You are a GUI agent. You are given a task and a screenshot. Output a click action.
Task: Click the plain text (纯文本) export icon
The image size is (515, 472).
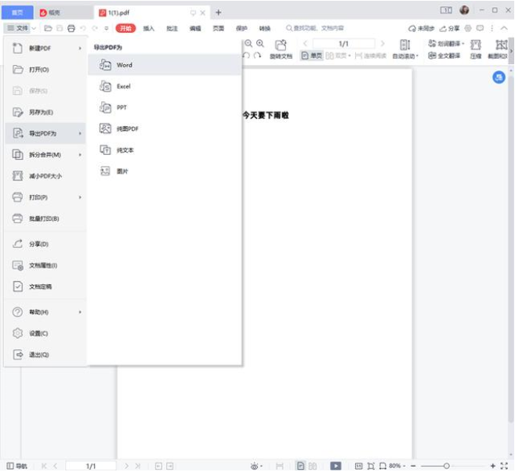pyautogui.click(x=105, y=150)
